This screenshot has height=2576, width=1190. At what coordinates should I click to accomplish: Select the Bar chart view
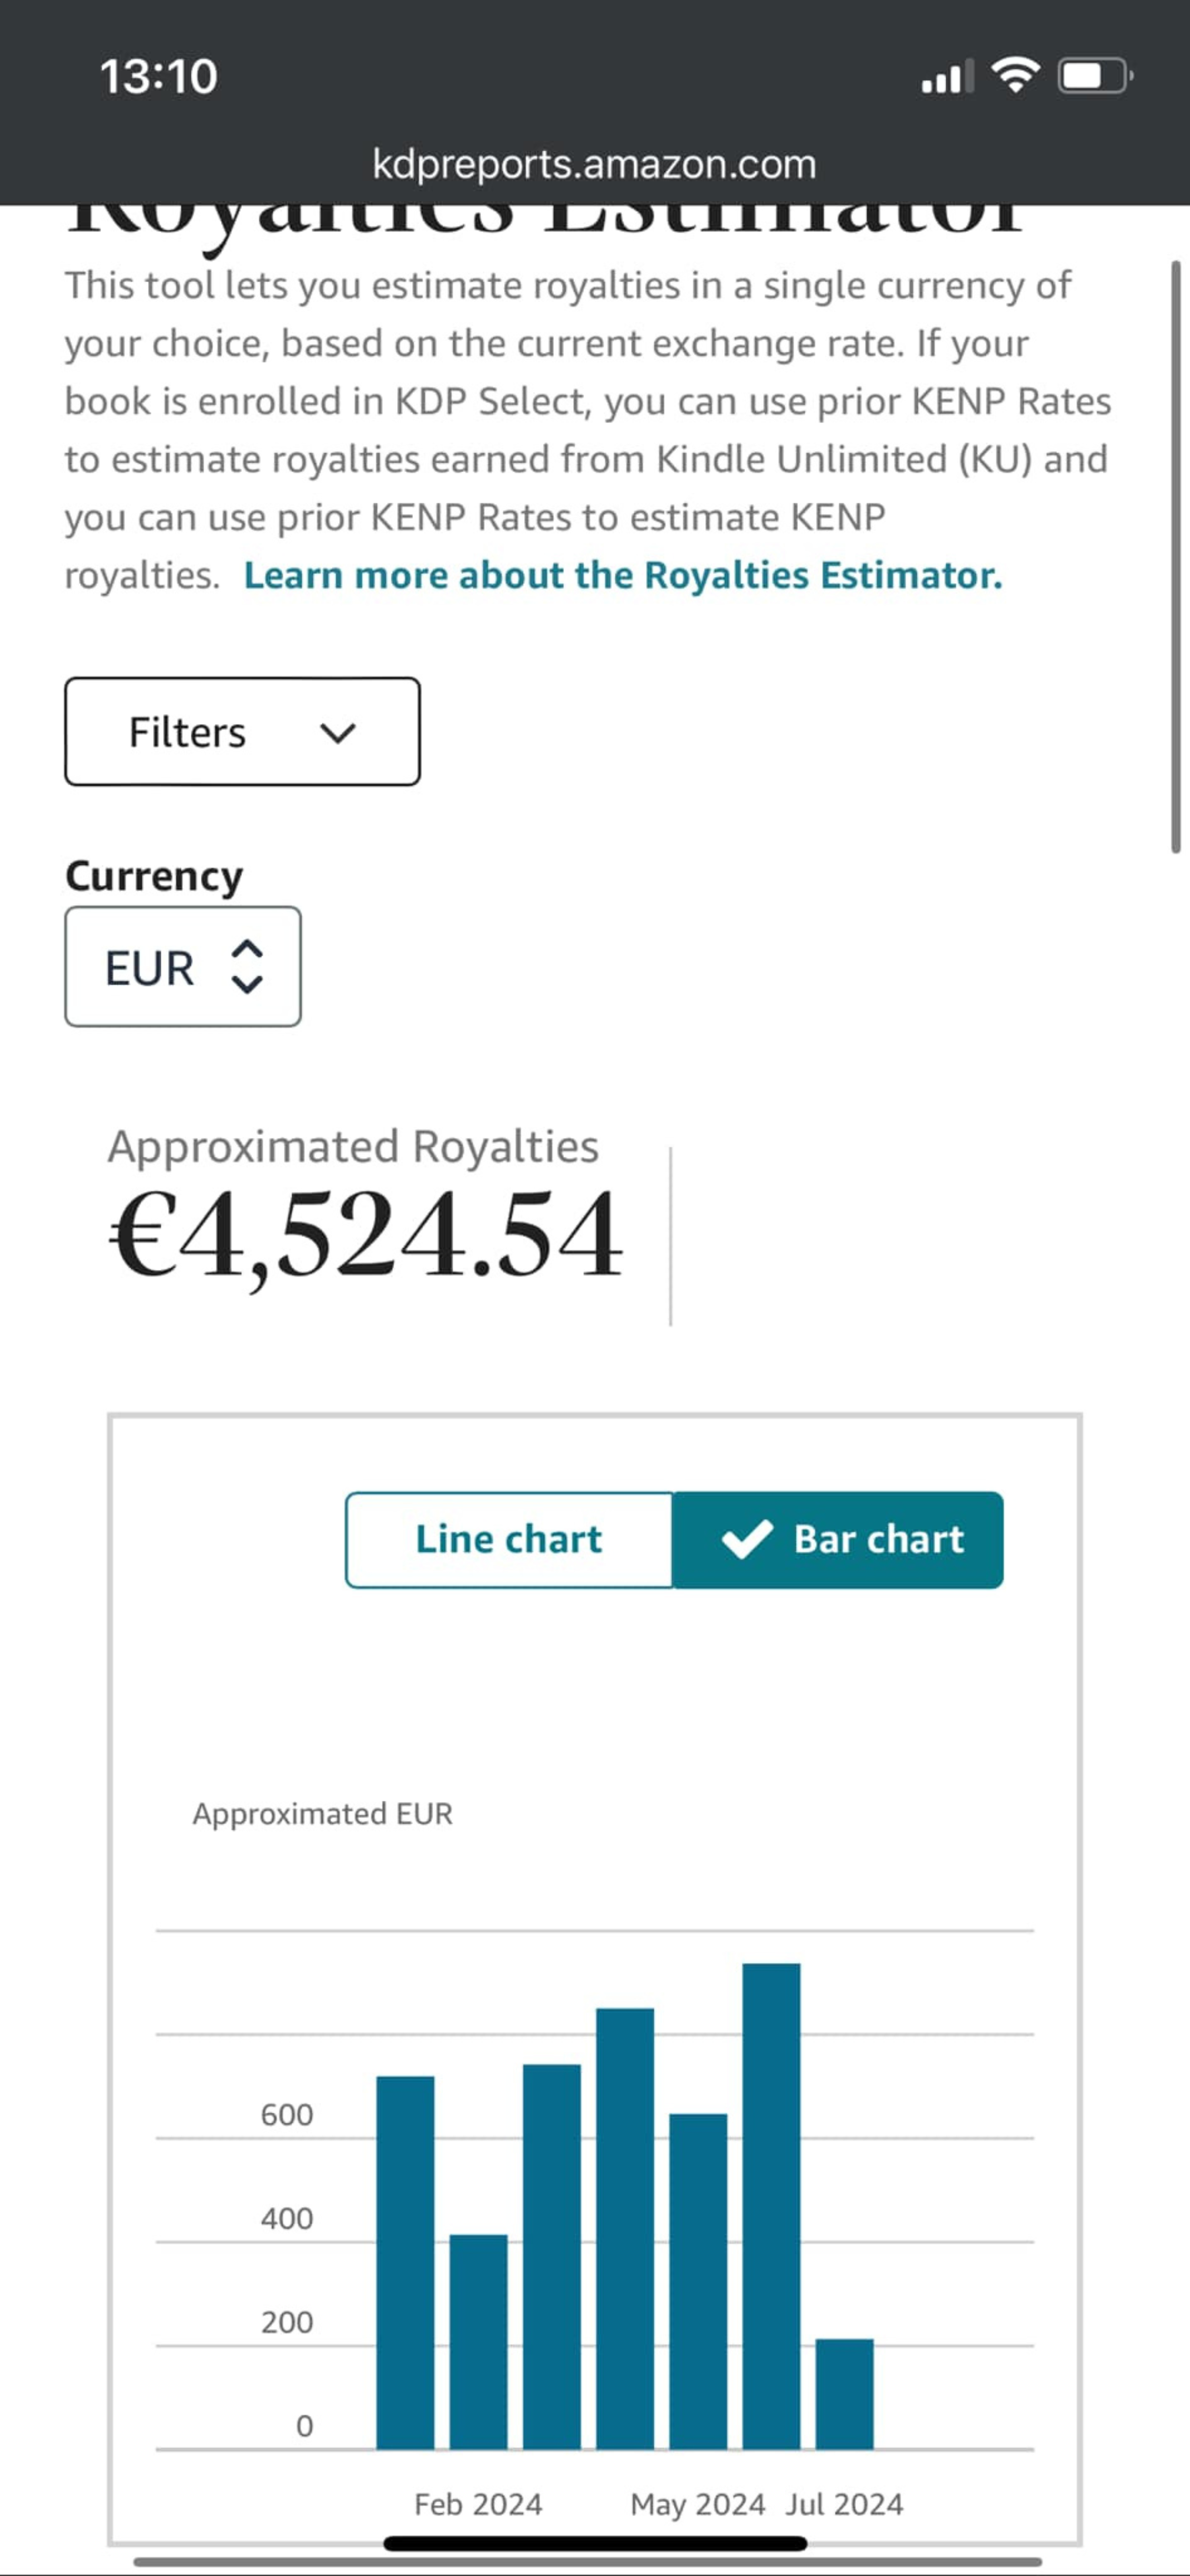pos(838,1539)
